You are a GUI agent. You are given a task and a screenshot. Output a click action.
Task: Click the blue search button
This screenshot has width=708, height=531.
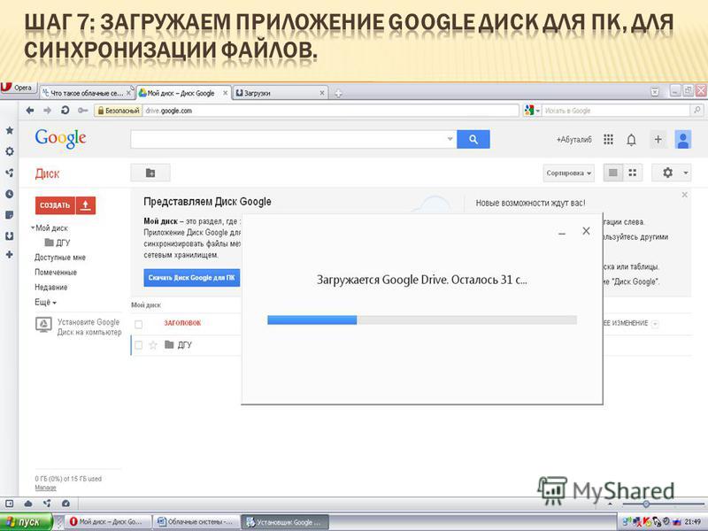click(x=473, y=139)
